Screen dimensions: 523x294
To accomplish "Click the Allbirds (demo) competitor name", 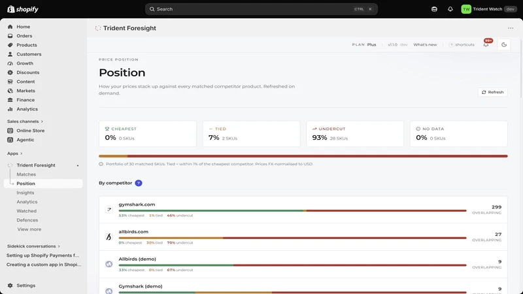I will pos(137,259).
